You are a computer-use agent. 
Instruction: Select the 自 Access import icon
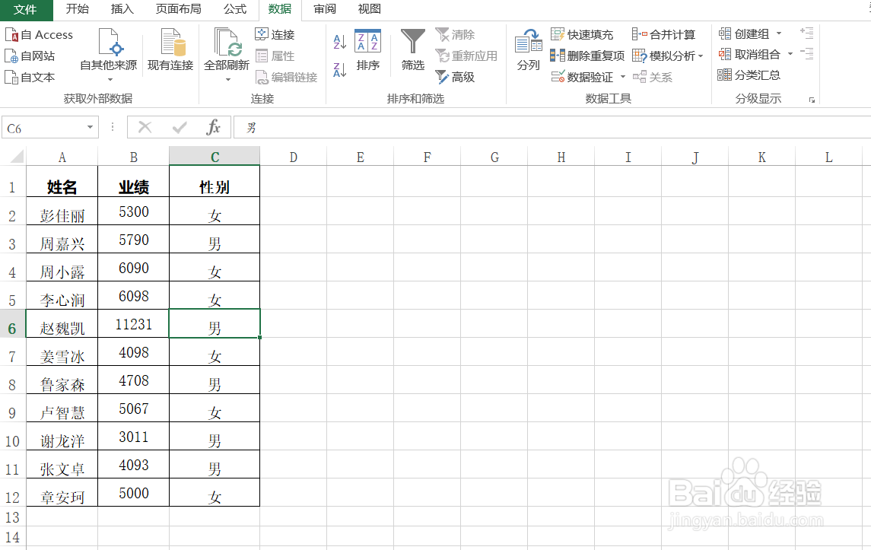tap(39, 34)
